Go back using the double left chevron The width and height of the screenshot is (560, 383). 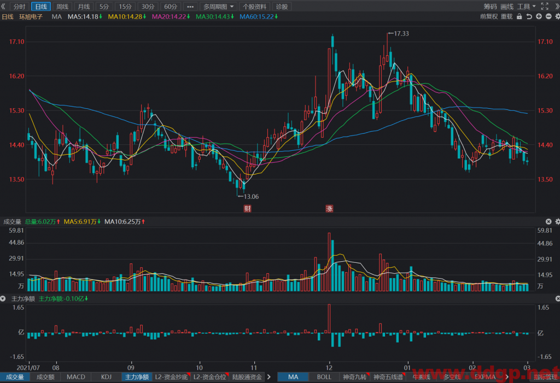[x=3, y=7]
